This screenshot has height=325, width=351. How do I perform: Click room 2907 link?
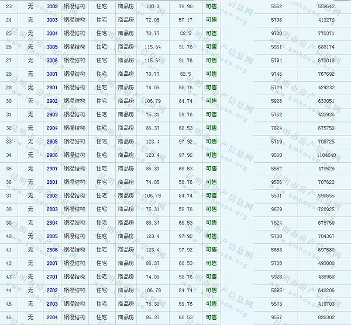click(52, 169)
